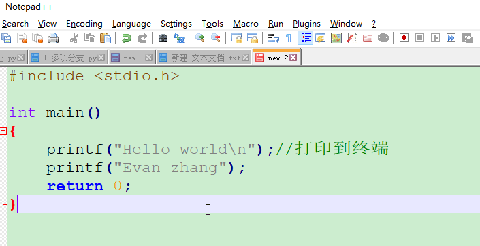Click the Close document toolbar icon
The height and width of the screenshot is (246, 480).
(x=22, y=38)
